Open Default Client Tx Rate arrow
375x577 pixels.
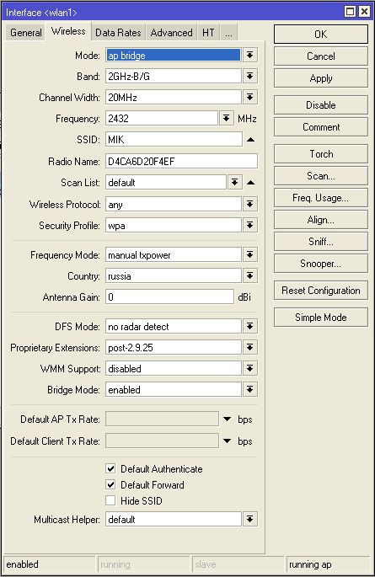click(x=227, y=441)
